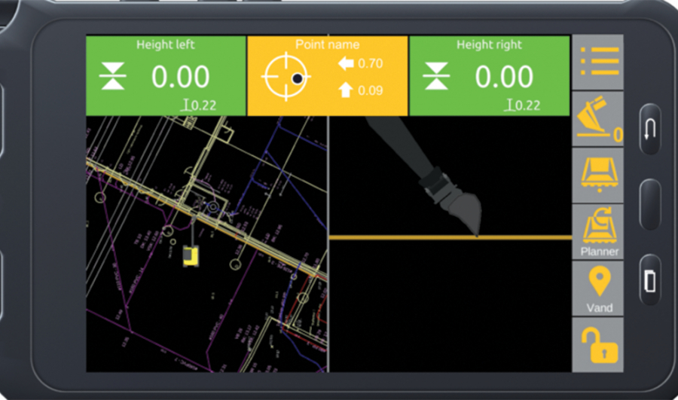Viewport: 678px width, 400px height.
Task: Tap the Height left on-grade indicator icon
Action: point(112,77)
